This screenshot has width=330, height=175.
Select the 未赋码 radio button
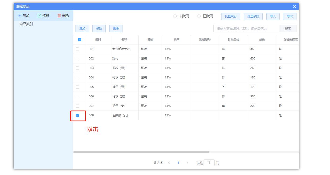coord(175,16)
